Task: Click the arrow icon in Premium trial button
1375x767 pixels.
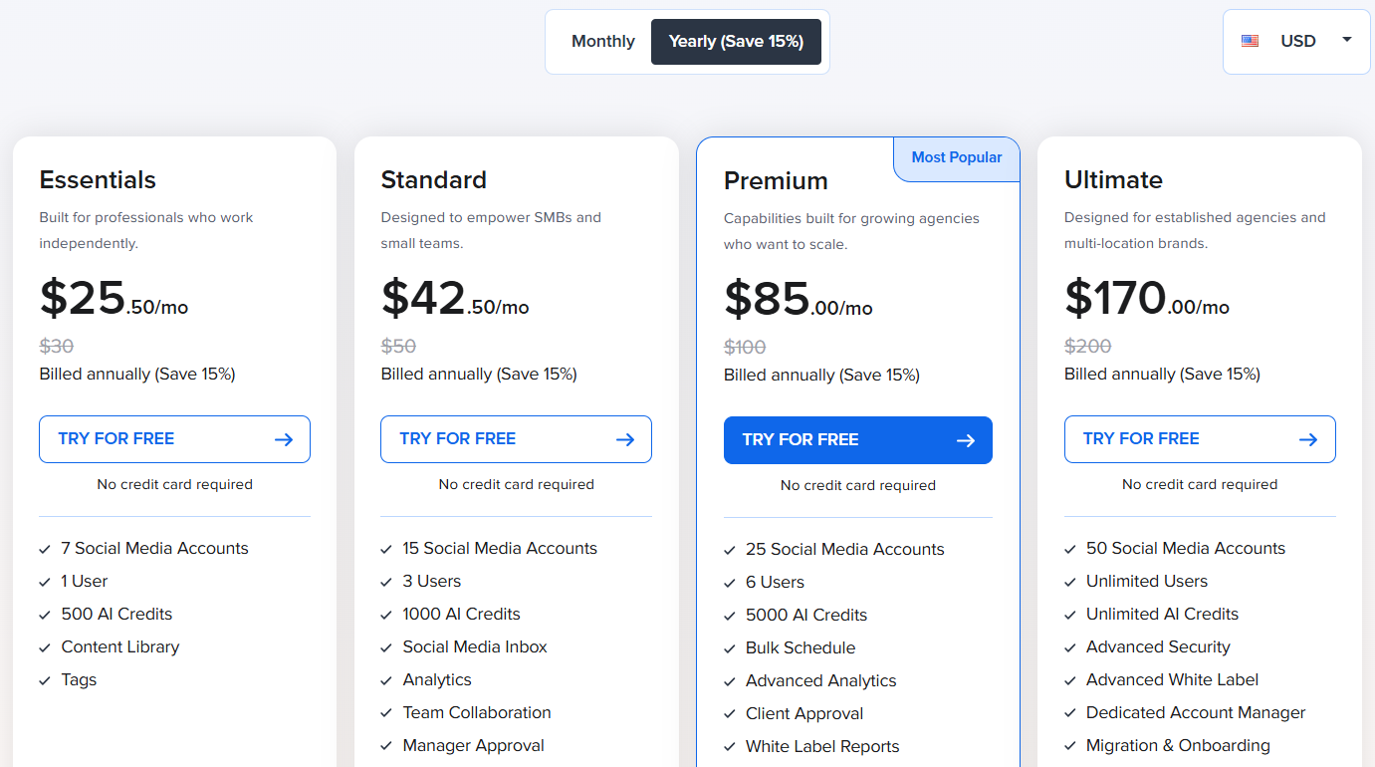Action: [966, 440]
